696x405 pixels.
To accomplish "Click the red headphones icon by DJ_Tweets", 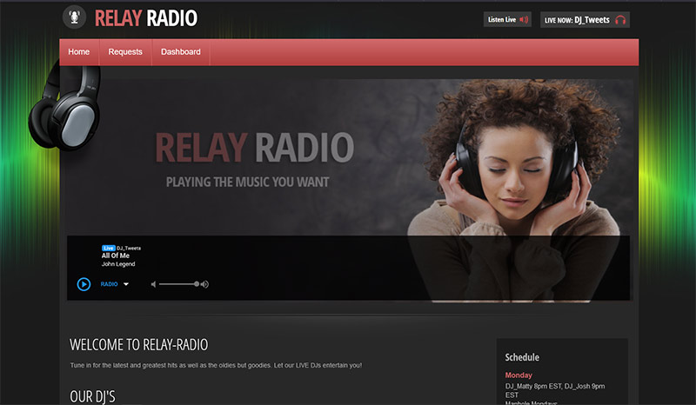I will coord(620,20).
